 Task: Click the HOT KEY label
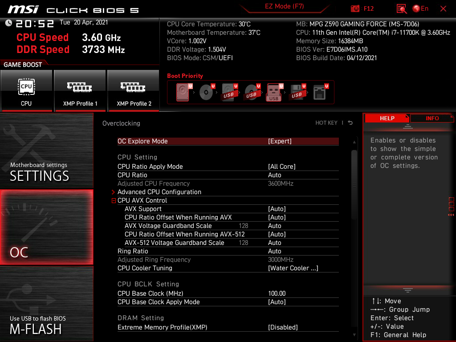point(326,123)
